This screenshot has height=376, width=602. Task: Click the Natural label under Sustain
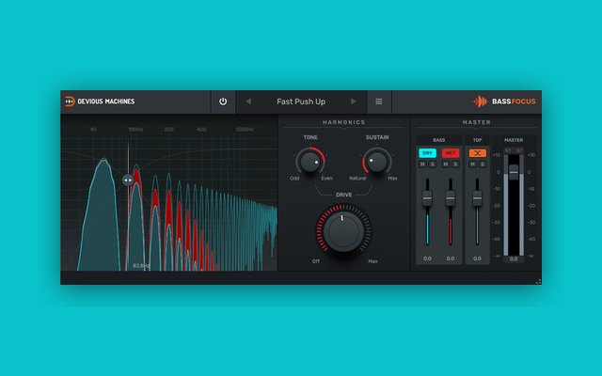pos(357,179)
